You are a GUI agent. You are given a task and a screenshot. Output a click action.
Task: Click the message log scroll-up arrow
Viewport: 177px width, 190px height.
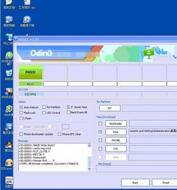click(x=89, y=145)
